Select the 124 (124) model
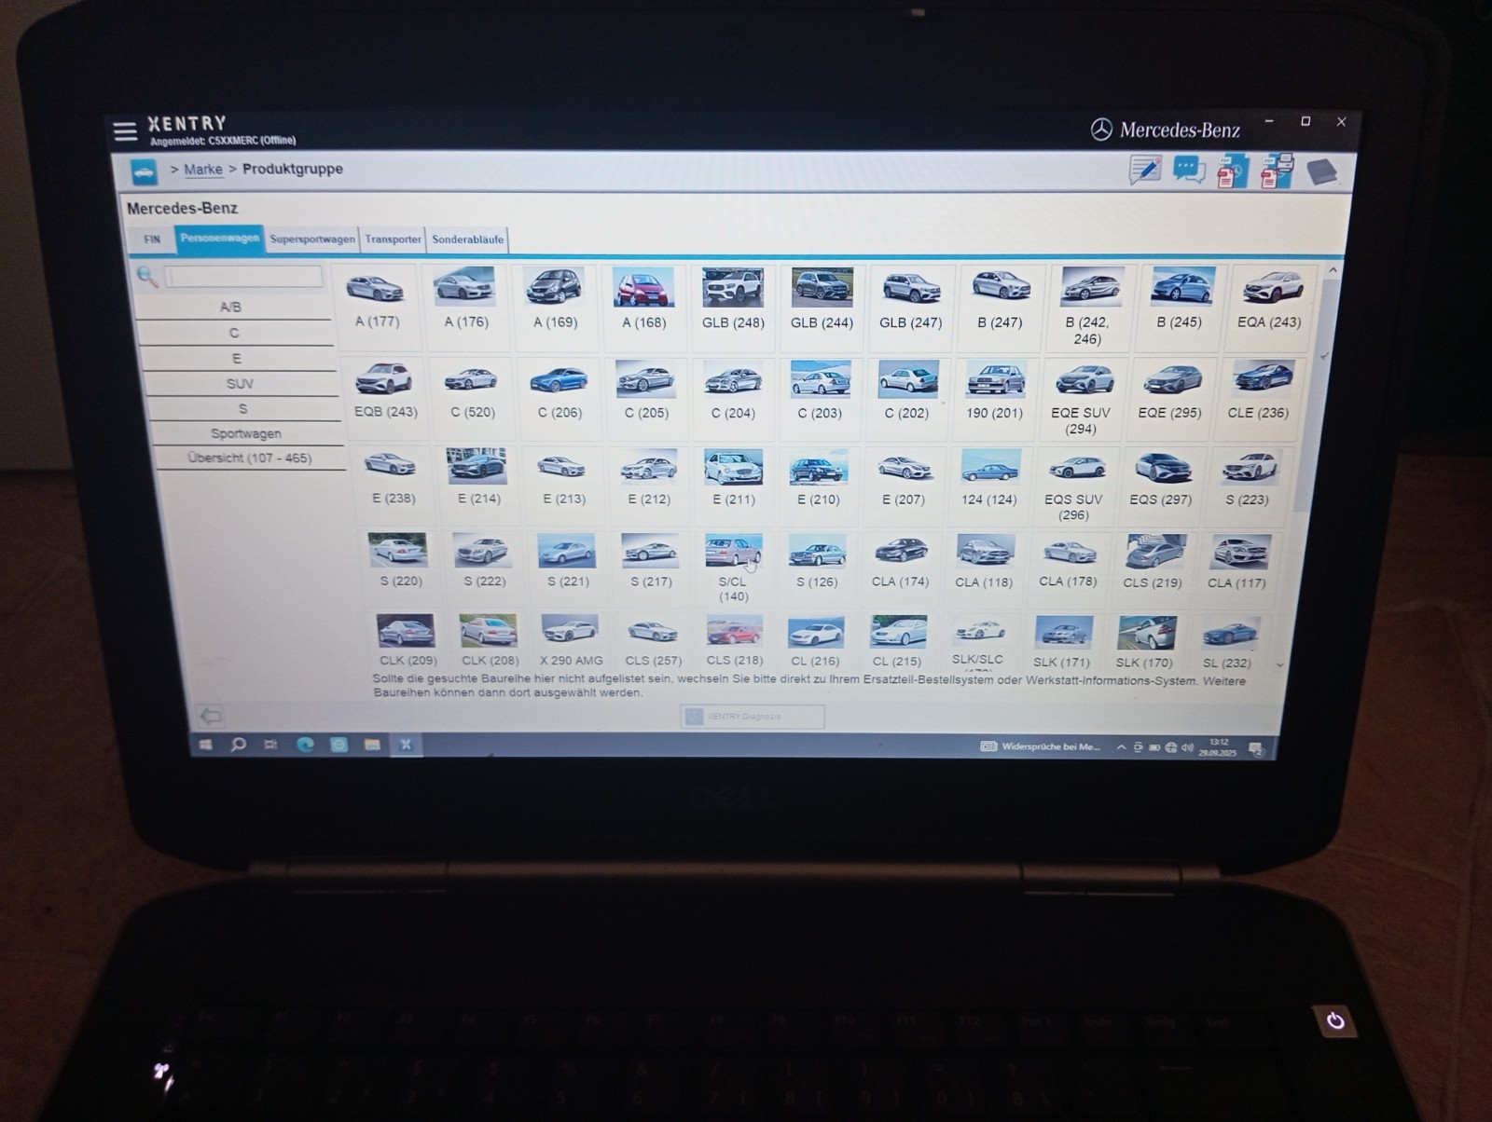 coord(989,479)
